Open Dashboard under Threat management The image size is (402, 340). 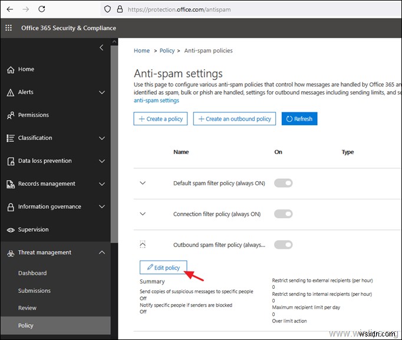32,273
